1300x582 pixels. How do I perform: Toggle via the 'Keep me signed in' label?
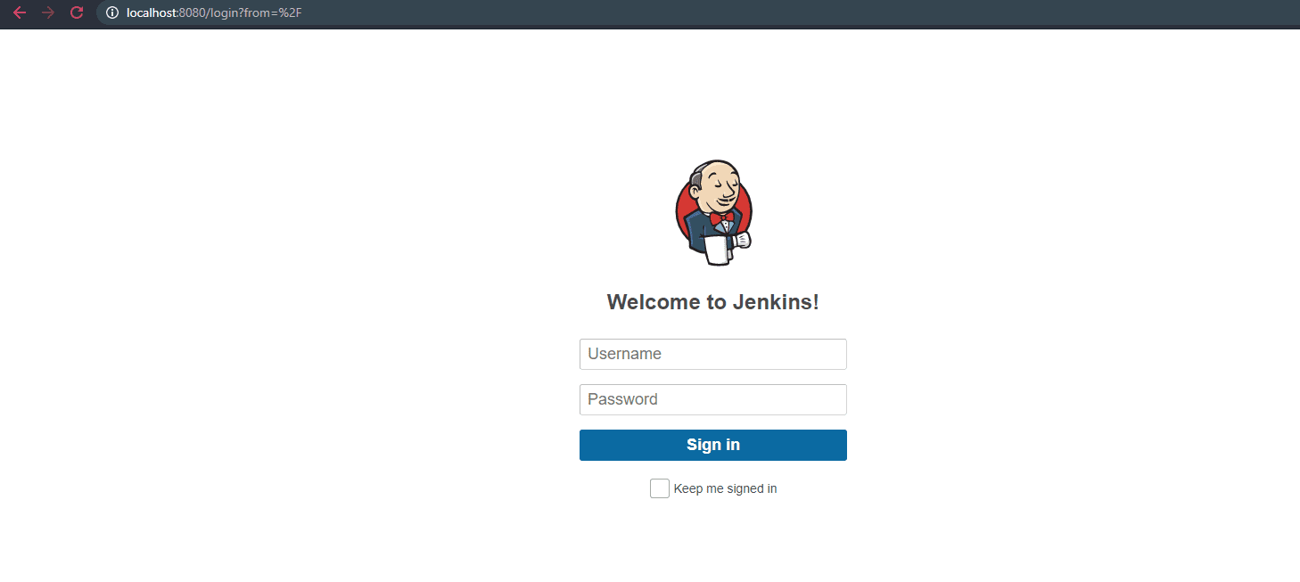pos(725,488)
